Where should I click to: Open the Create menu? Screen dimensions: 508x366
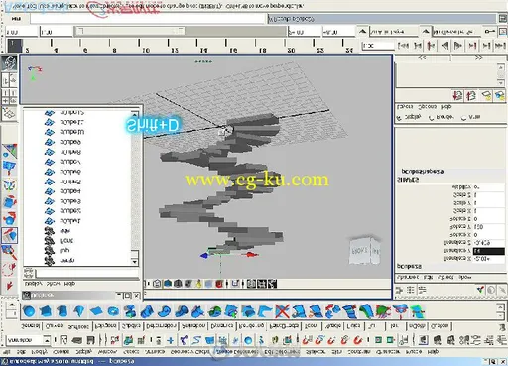tap(62, 352)
